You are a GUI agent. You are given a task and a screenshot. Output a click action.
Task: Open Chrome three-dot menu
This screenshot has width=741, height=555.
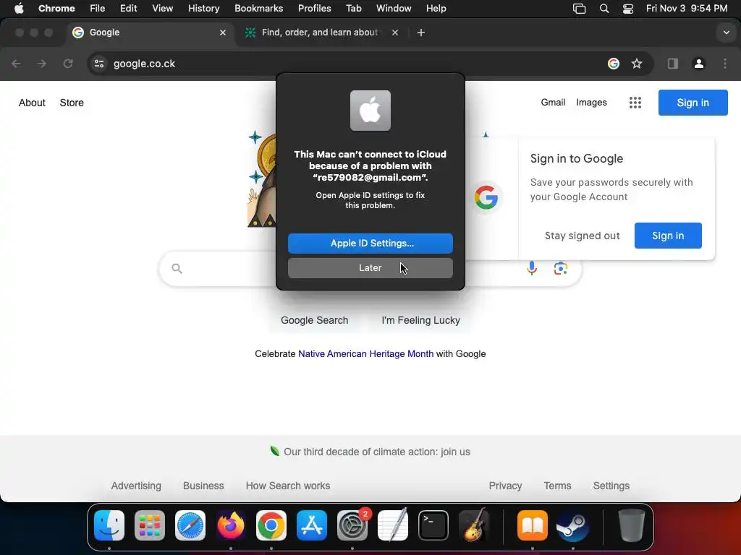(x=725, y=64)
